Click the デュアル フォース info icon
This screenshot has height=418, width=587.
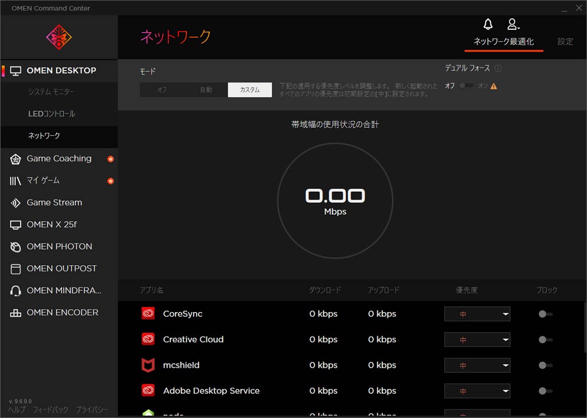coord(498,68)
